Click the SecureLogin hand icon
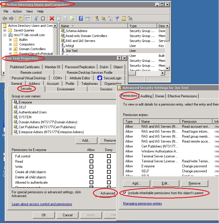Image resolution: width=219 pixels, height=223 pixels. (x=100, y=78)
